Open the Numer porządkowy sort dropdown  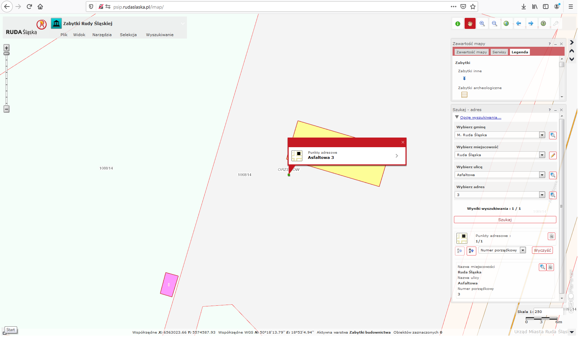click(x=523, y=250)
